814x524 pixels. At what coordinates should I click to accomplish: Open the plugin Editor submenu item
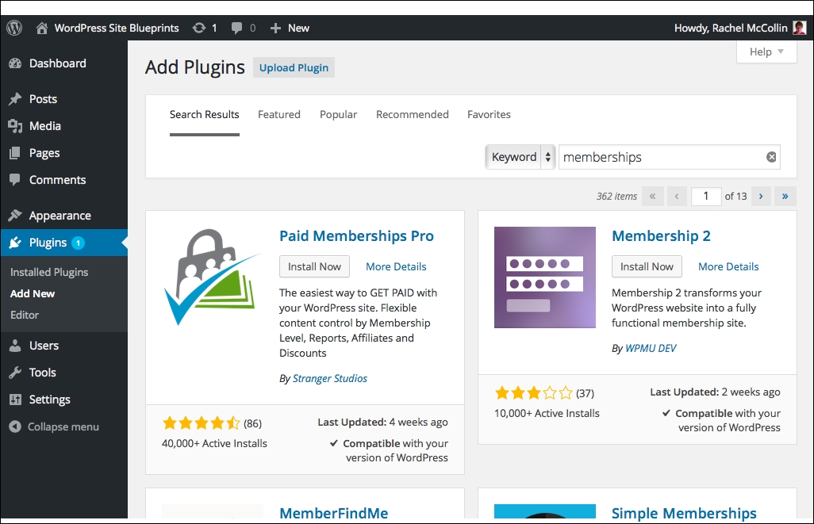coord(25,315)
